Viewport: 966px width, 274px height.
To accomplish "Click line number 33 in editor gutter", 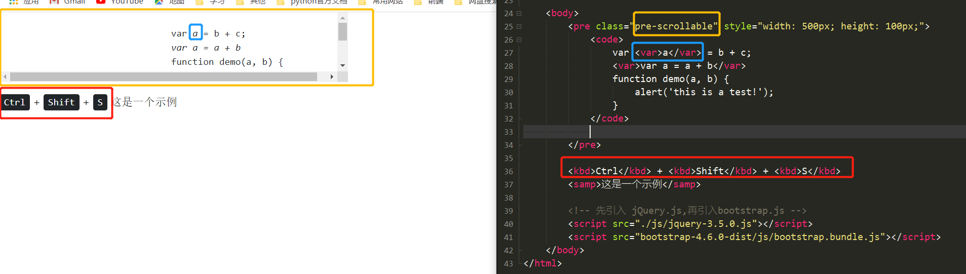I will 509,132.
